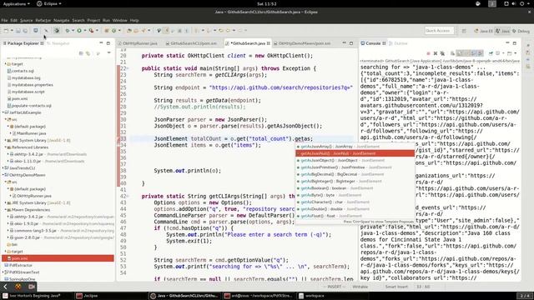Collapse the OkHttpDemoMaven project

pos(3,175)
